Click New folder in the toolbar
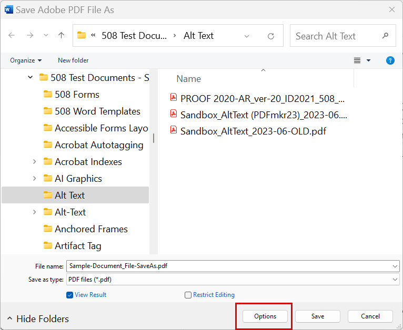This screenshot has width=403, height=330. pyautogui.click(x=73, y=60)
